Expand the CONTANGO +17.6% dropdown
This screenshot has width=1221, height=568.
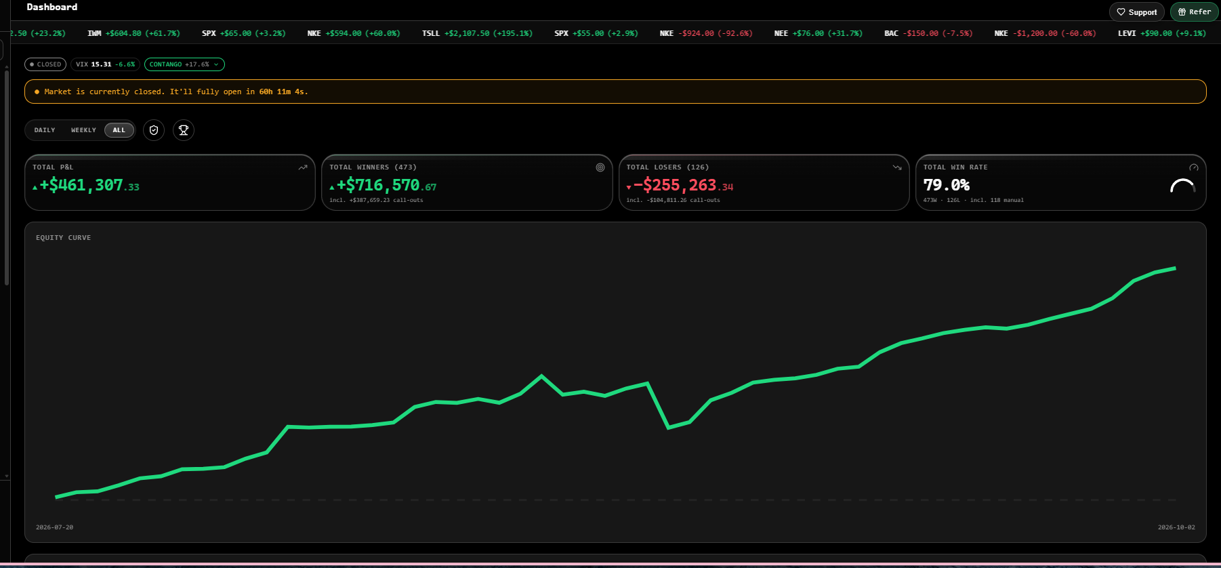tap(184, 64)
